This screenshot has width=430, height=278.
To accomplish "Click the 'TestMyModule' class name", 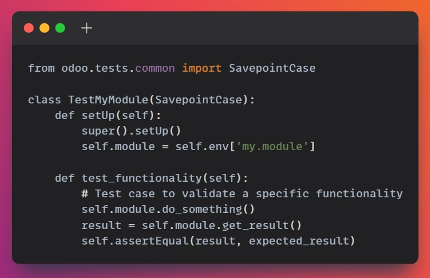I will pos(108,100).
